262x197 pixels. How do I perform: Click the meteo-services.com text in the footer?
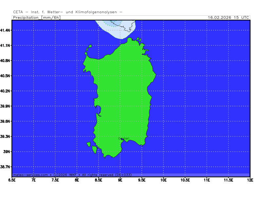point(30,175)
